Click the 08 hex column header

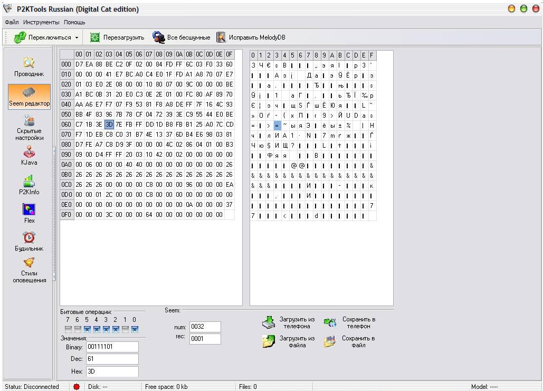(x=159, y=54)
